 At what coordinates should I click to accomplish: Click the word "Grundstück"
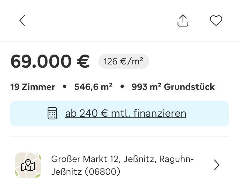click(189, 87)
